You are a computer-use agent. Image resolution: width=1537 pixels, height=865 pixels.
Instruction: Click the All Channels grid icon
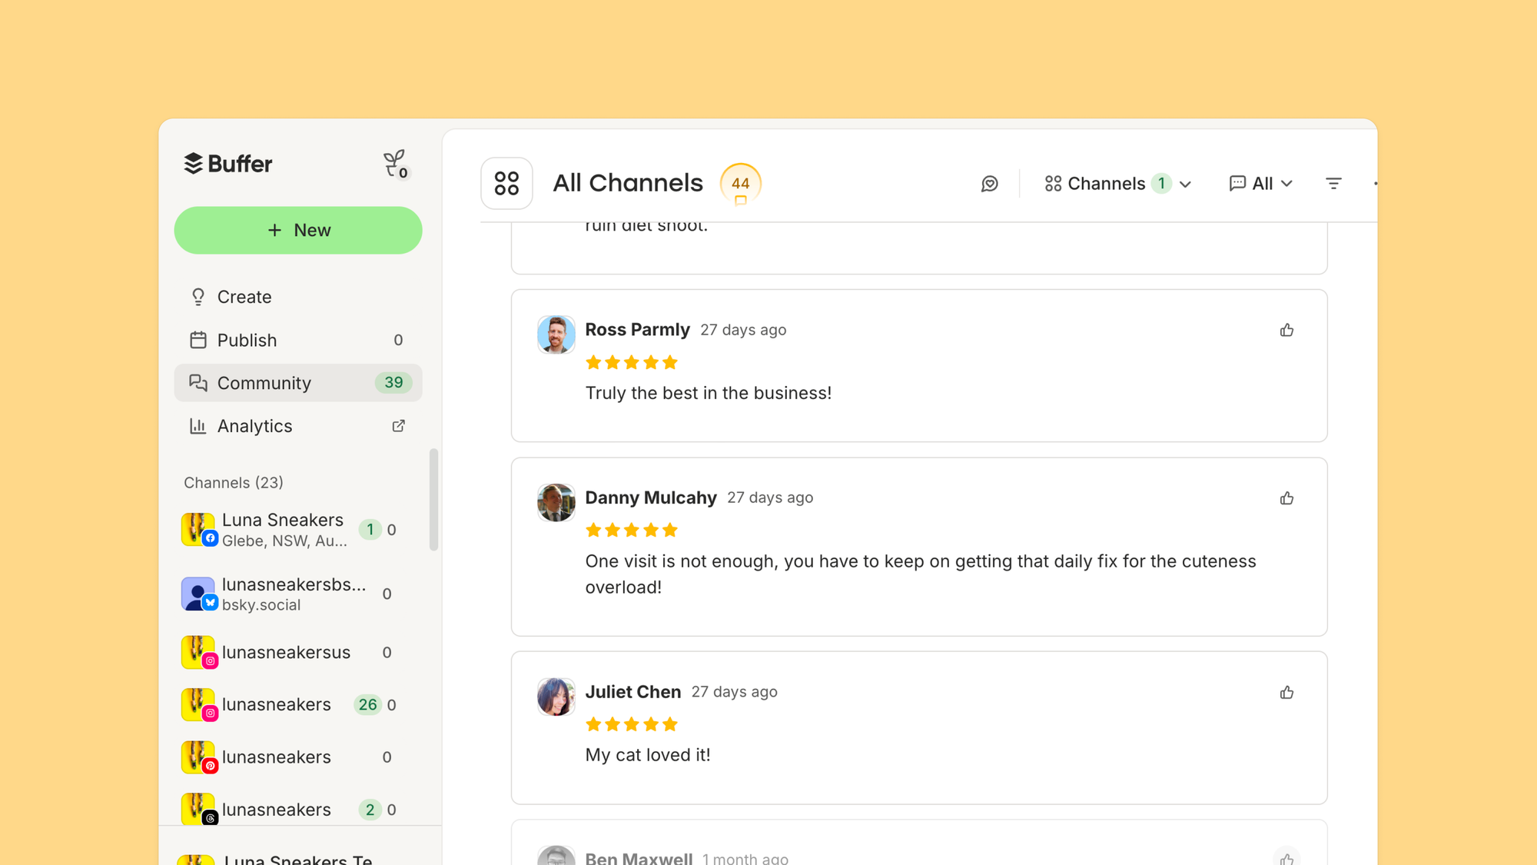click(x=506, y=183)
